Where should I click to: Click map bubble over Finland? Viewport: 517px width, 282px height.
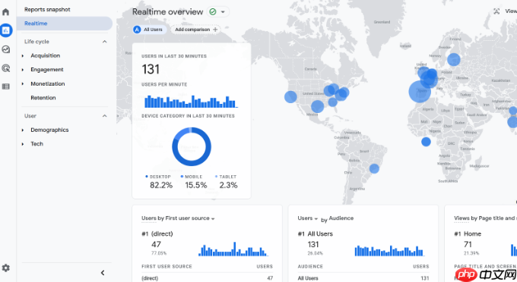[x=454, y=59]
